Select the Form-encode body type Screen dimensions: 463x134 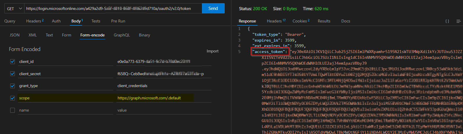(93, 35)
